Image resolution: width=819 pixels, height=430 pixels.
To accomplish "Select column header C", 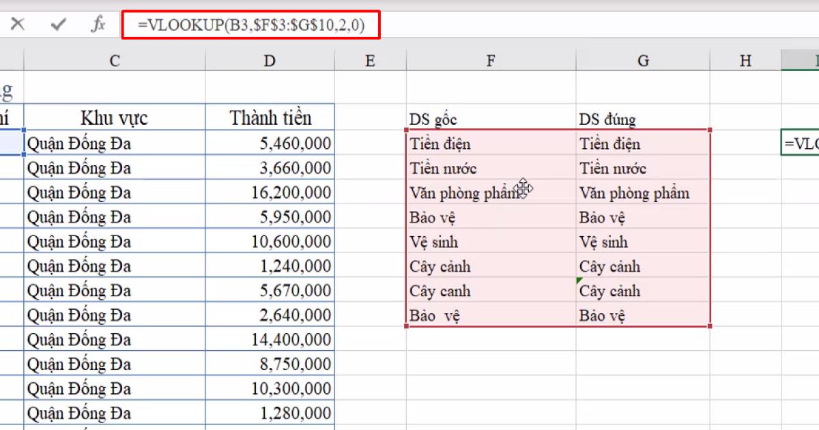I will [x=114, y=60].
